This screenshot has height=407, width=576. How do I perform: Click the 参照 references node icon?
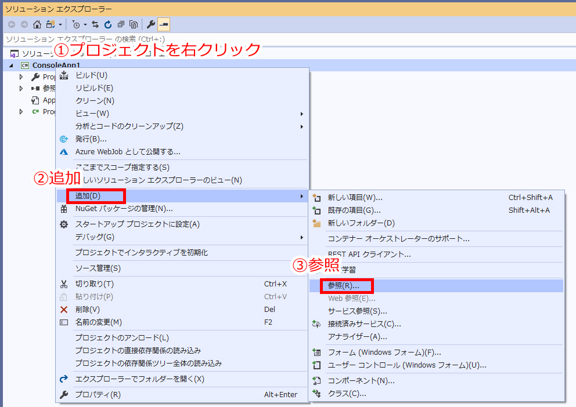point(35,88)
